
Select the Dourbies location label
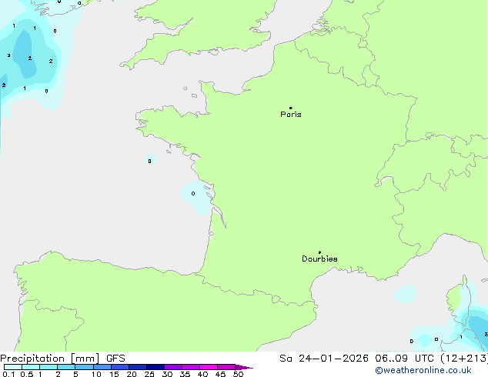[x=319, y=259]
